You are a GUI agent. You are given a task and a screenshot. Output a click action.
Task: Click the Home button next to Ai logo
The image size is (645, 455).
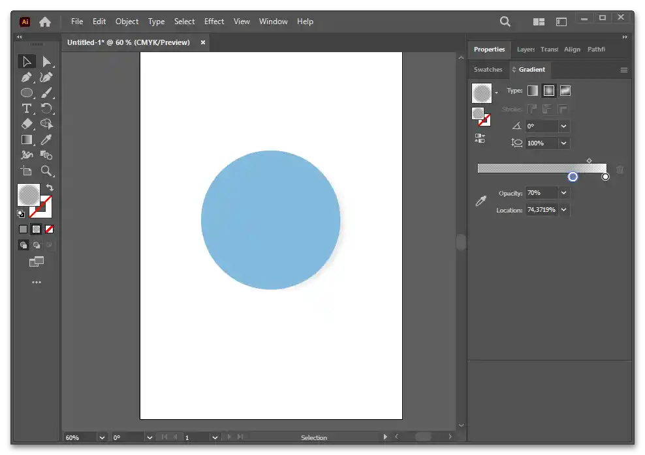point(45,22)
